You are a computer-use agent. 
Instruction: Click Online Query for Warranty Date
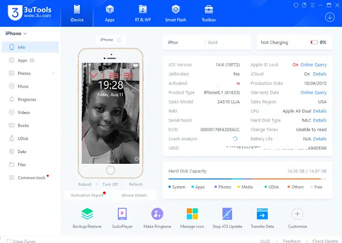click(x=314, y=93)
